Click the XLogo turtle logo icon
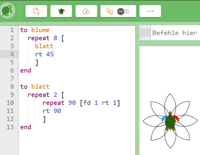200x155 pixels. pos(7,10)
